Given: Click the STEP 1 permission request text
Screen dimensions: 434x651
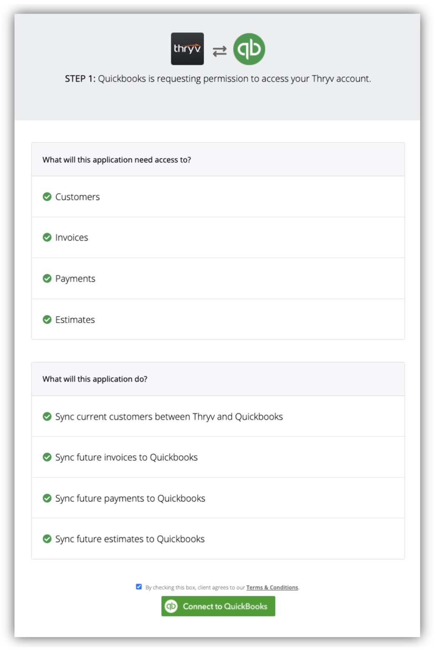Looking at the screenshot, I should tap(218, 79).
